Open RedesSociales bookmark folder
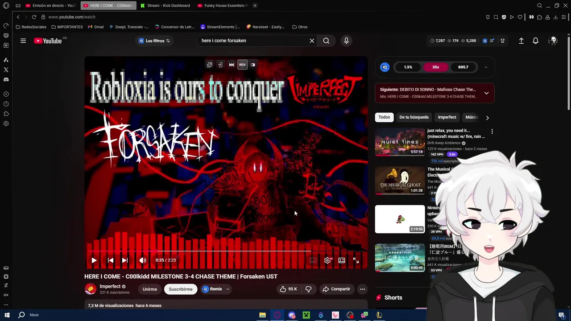Screen dimensions: 571x321 [31, 27]
